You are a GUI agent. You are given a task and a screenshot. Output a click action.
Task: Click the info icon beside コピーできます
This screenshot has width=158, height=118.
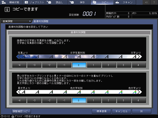pyautogui.click(x=7, y=9)
